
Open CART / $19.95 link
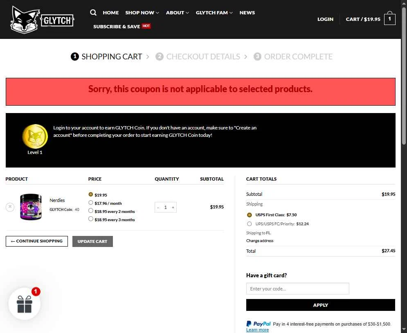[x=363, y=19]
